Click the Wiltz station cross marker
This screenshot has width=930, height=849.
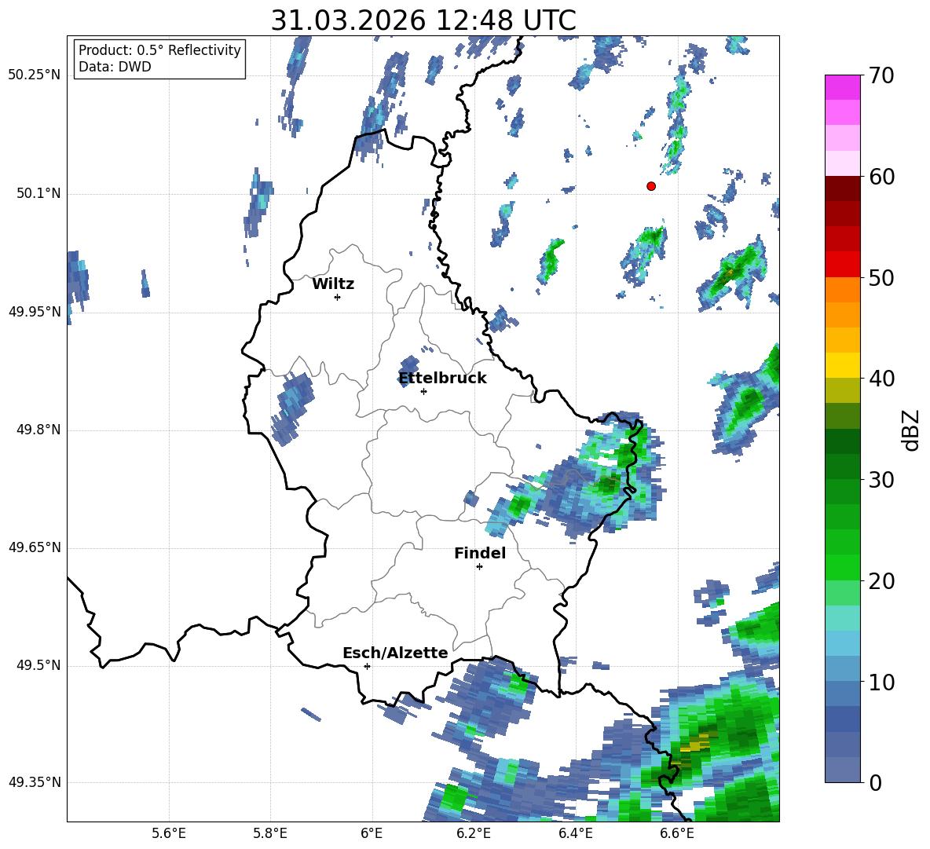pyautogui.click(x=338, y=297)
